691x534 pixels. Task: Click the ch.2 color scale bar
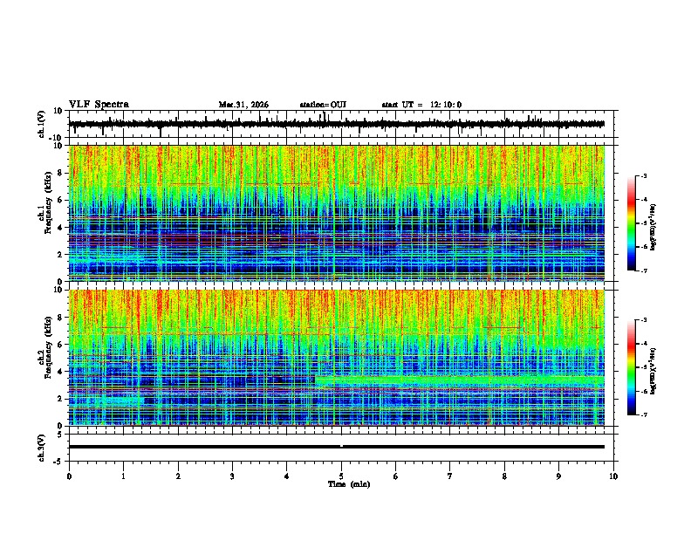click(x=632, y=367)
